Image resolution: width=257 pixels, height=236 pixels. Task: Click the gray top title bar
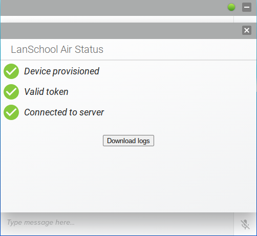(x=113, y=8)
